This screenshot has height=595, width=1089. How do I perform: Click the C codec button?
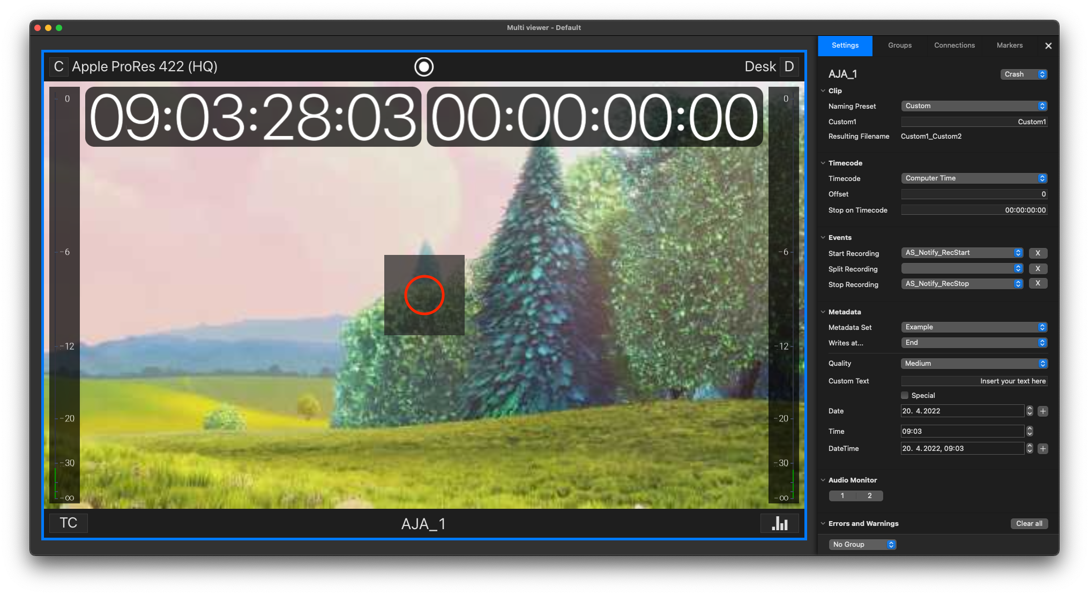pyautogui.click(x=58, y=66)
